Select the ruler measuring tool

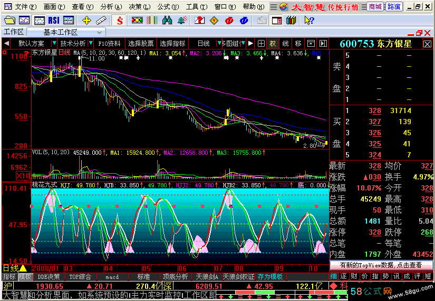101,20
